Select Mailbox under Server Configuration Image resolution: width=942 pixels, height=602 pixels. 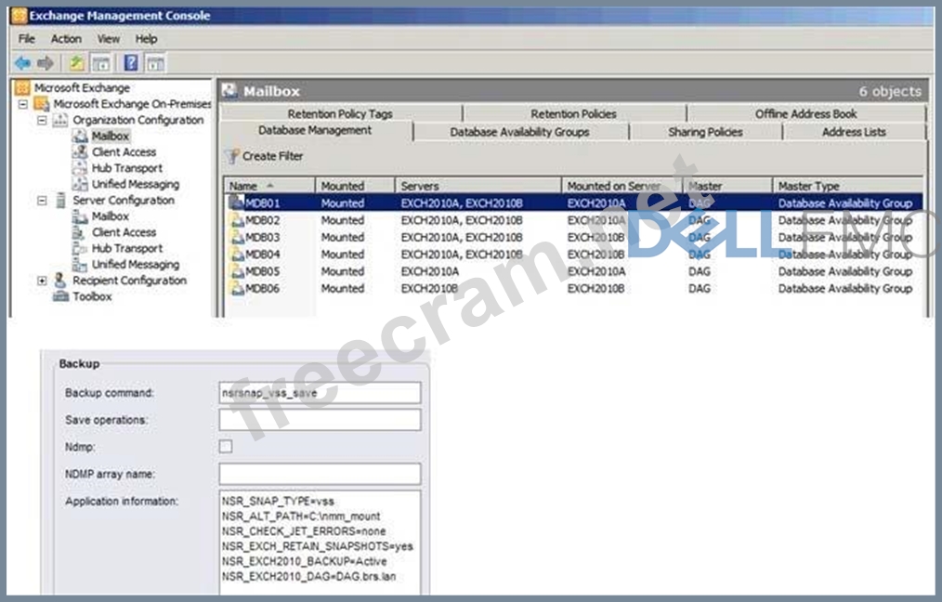[x=110, y=216]
